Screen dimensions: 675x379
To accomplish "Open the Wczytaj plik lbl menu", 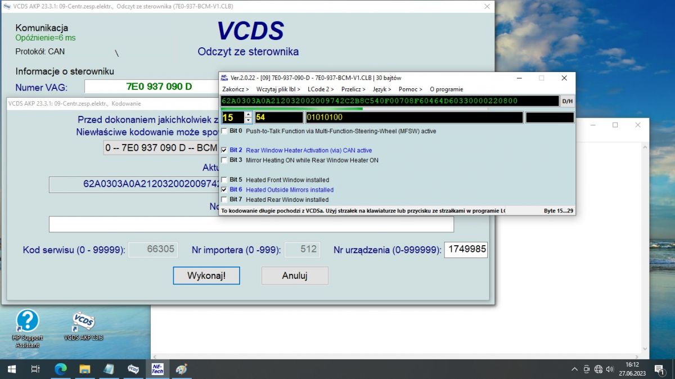I will click(278, 89).
